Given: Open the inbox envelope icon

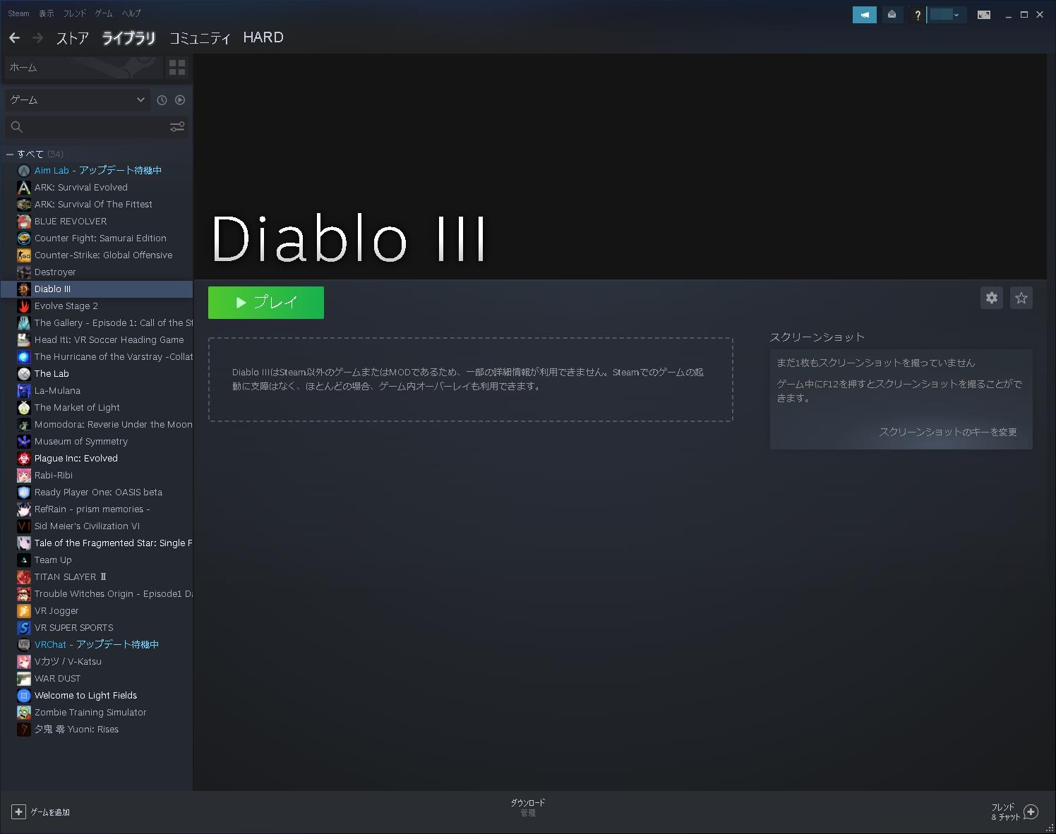Looking at the screenshot, I should tap(892, 14).
